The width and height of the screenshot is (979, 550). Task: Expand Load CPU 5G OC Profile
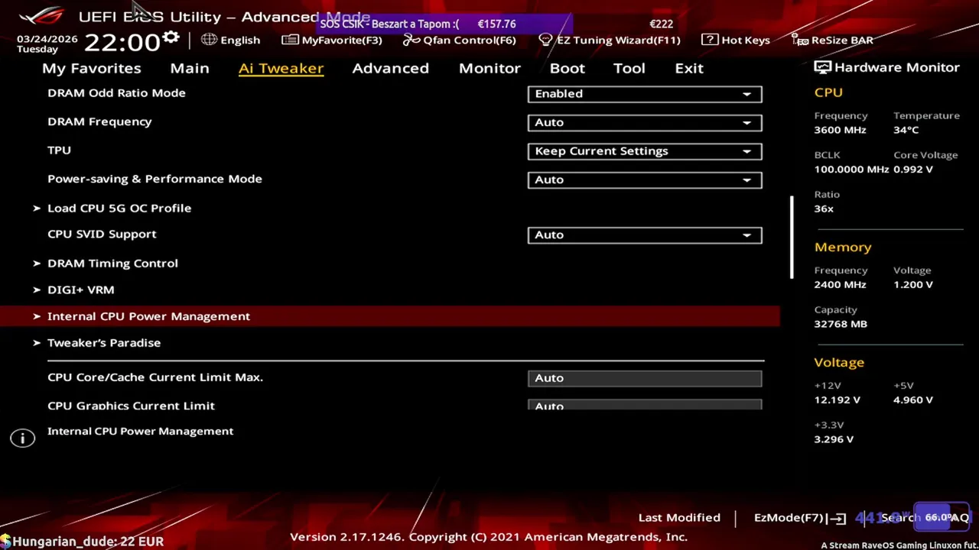(119, 208)
